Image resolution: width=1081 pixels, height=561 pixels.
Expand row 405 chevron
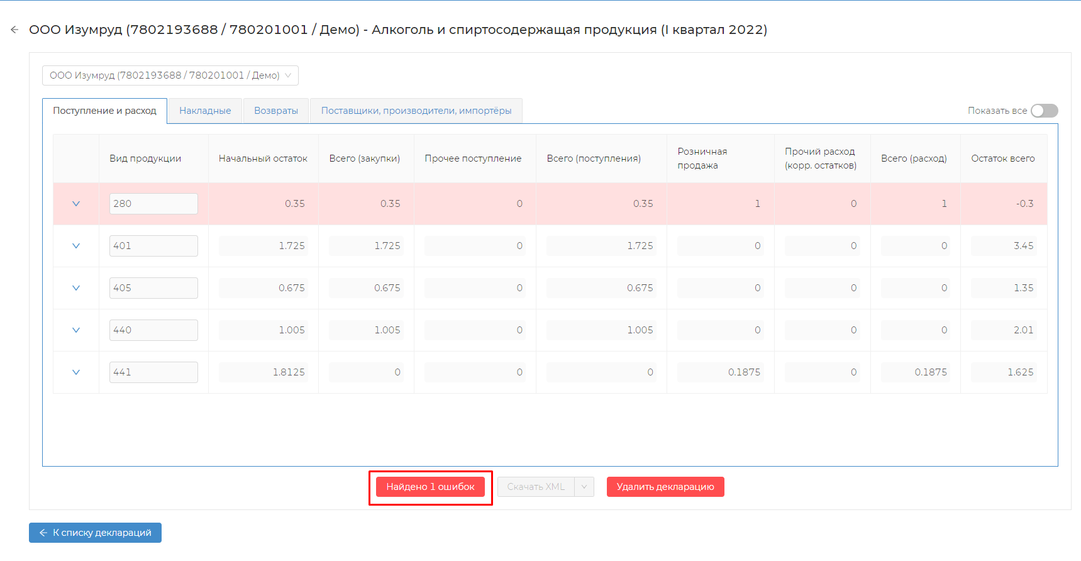pyautogui.click(x=76, y=288)
